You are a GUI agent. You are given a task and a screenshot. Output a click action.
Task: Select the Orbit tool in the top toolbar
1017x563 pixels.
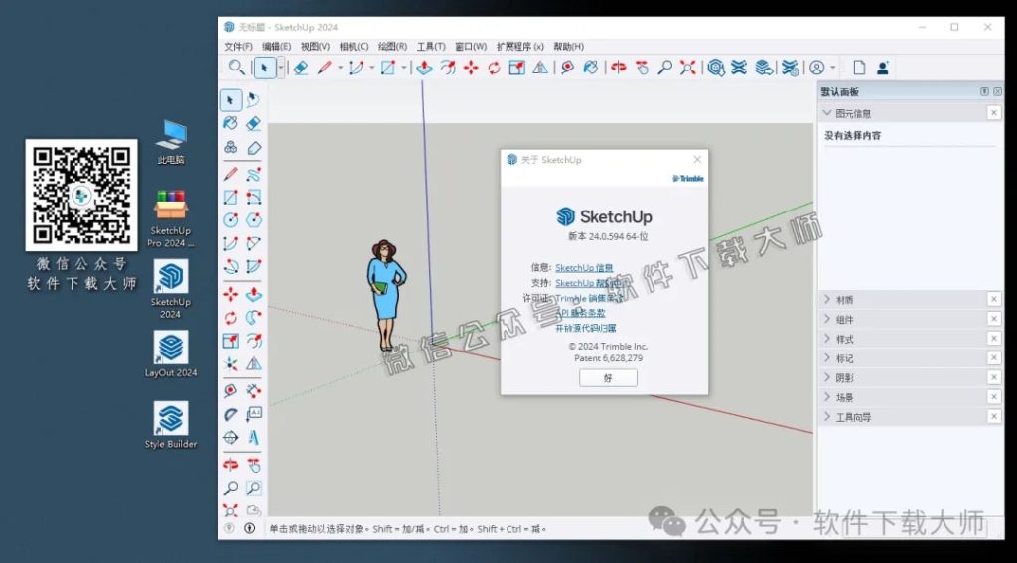coord(619,68)
